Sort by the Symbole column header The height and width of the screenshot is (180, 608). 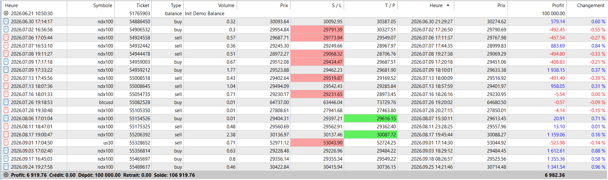pos(102,5)
